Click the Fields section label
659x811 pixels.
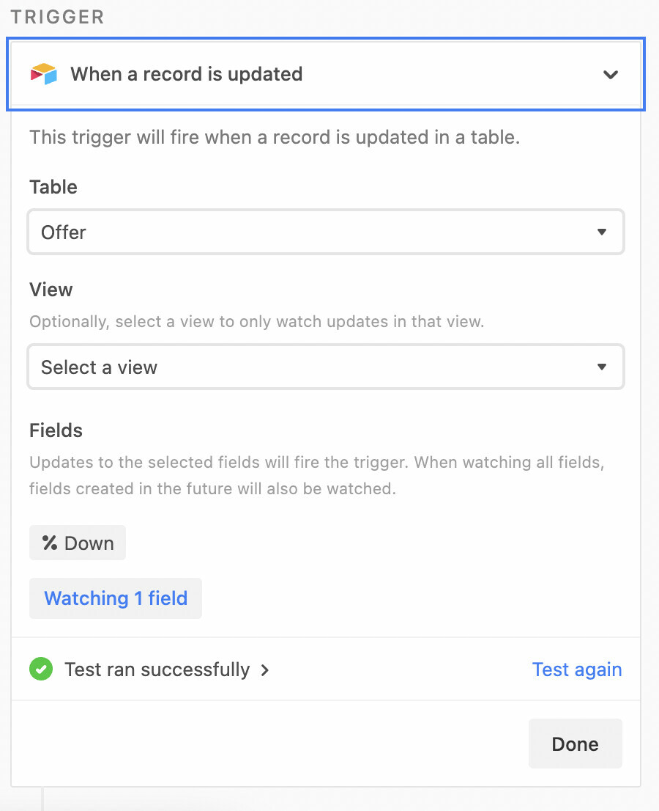coord(56,430)
